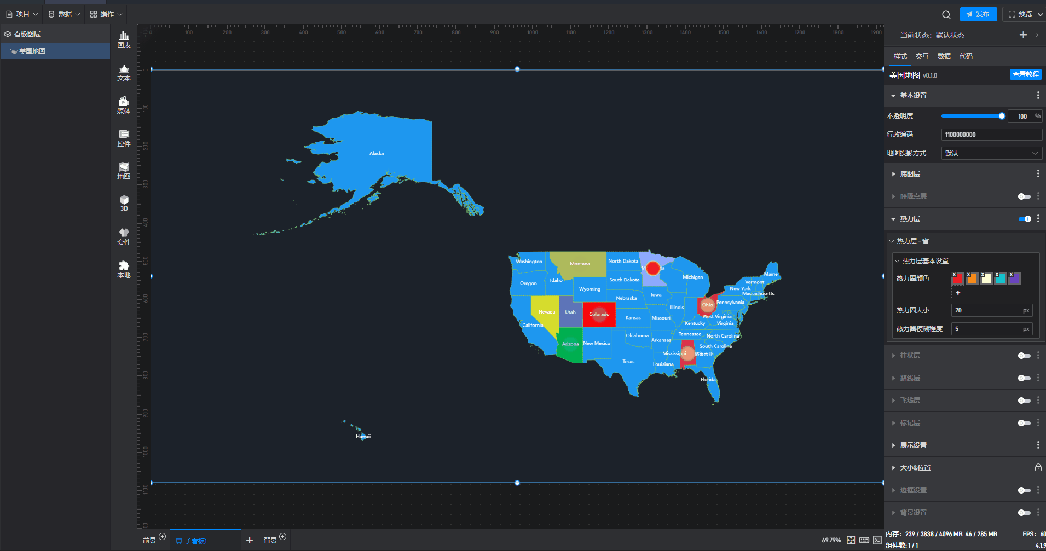Image resolution: width=1046 pixels, height=551 pixels.
Task: Turn on the 边框设置 border toggle
Action: click(x=1024, y=490)
